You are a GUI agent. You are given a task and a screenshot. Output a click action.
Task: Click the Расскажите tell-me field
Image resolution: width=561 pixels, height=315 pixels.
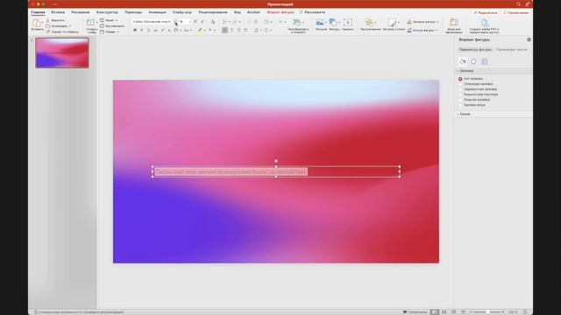[312, 12]
